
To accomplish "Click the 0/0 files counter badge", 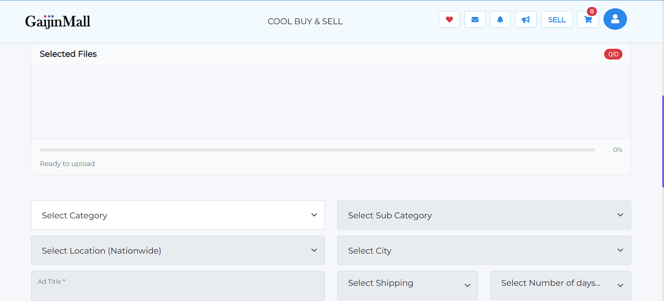I will 613,54.
